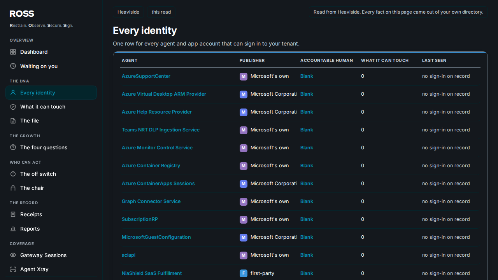Screen dimensions: 498x280
Task: Open What it can touch section
Action: click(51, 107)
